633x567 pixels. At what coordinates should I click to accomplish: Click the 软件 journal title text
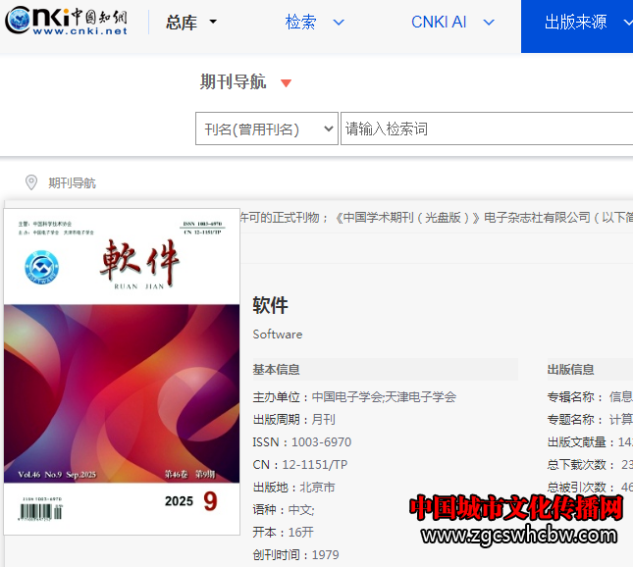click(x=270, y=305)
